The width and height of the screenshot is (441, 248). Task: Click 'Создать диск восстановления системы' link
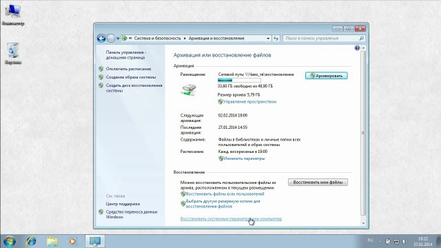pyautogui.click(x=134, y=88)
